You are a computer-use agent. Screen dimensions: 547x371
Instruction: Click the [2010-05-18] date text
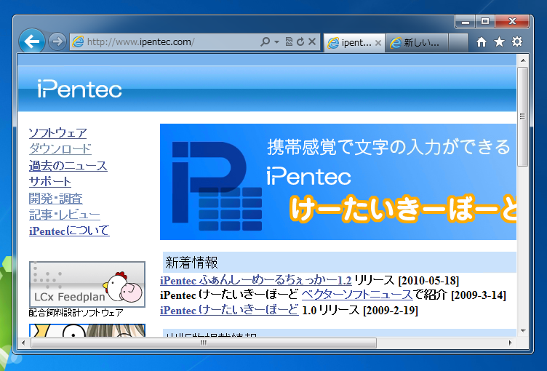tap(428, 281)
